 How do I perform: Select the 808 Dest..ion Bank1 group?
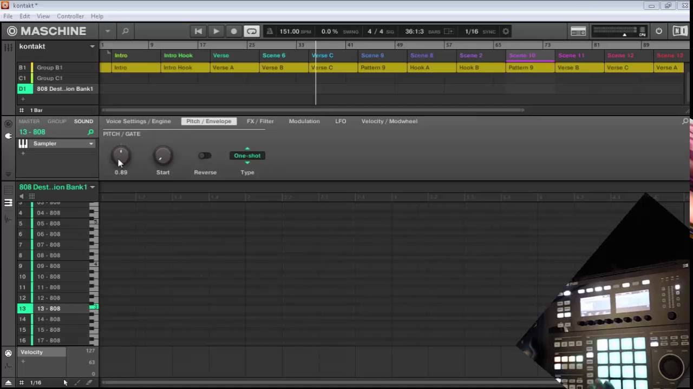point(57,89)
